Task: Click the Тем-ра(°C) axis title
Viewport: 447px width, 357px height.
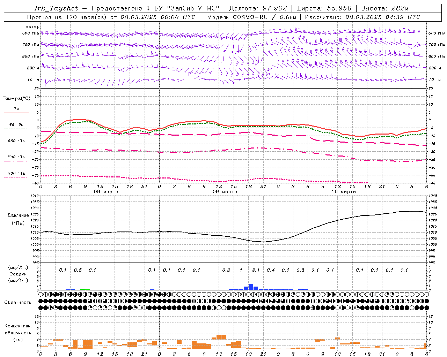Action: pos(16,99)
